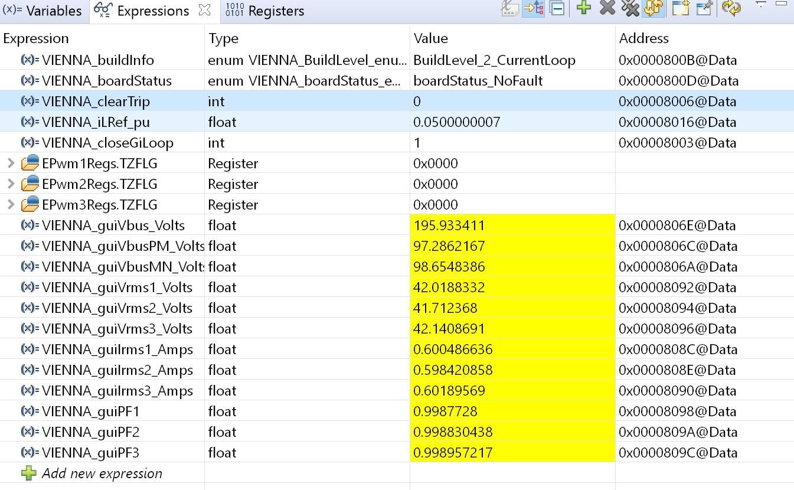
Task: Click the enum VIENNA_BuildLevel type cell
Action: click(307, 60)
